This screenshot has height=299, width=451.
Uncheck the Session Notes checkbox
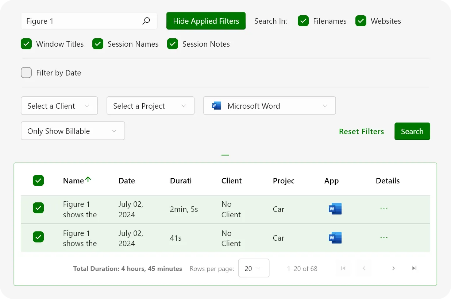coord(173,44)
